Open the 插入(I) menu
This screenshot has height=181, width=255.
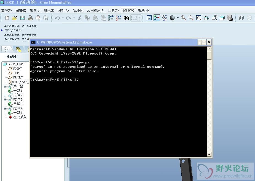49,10
